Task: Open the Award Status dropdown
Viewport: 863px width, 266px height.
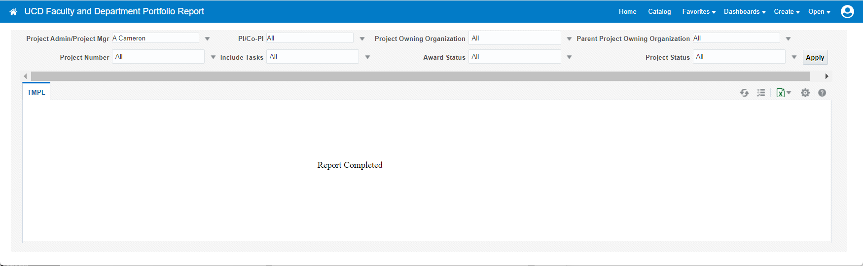Action: pos(569,57)
